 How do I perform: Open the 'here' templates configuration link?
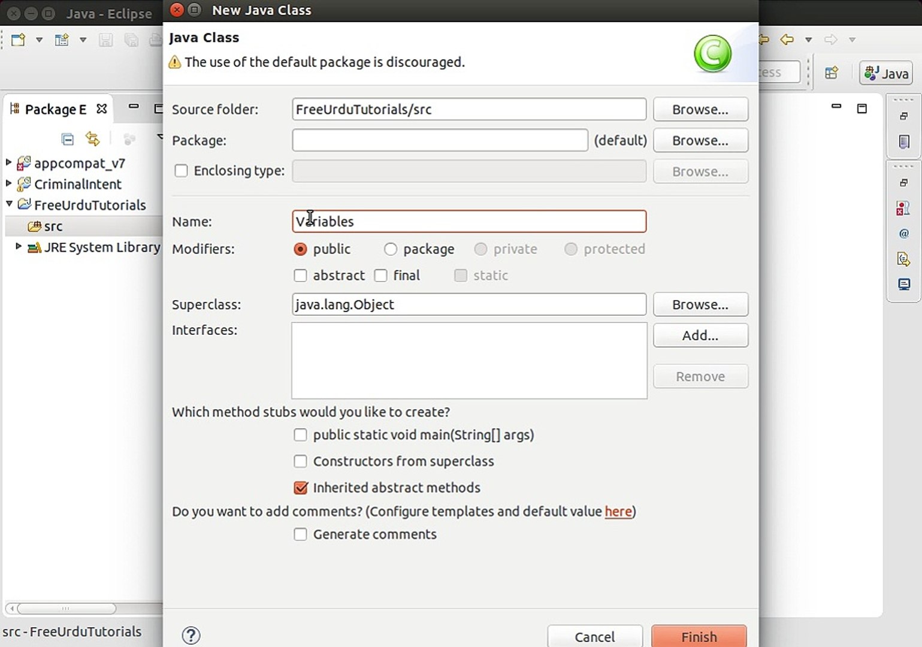[x=618, y=512]
